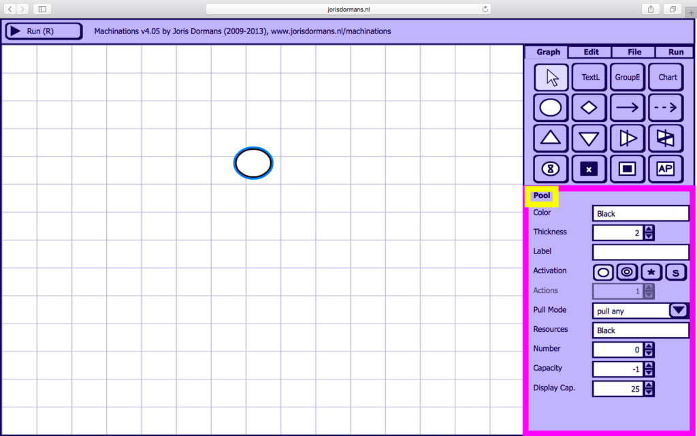
Task: Select the Source upward triangle tool
Action: [x=551, y=138]
